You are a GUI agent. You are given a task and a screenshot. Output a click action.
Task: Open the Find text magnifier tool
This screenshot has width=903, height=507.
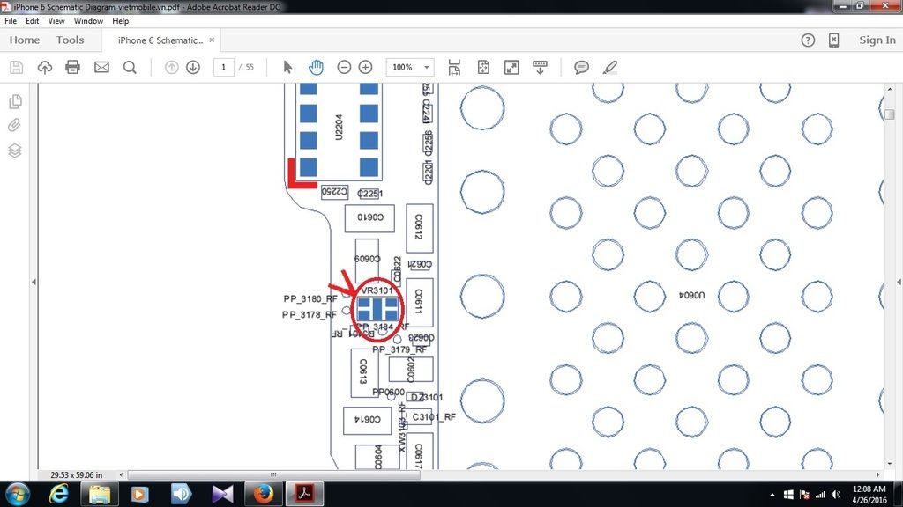click(x=130, y=67)
